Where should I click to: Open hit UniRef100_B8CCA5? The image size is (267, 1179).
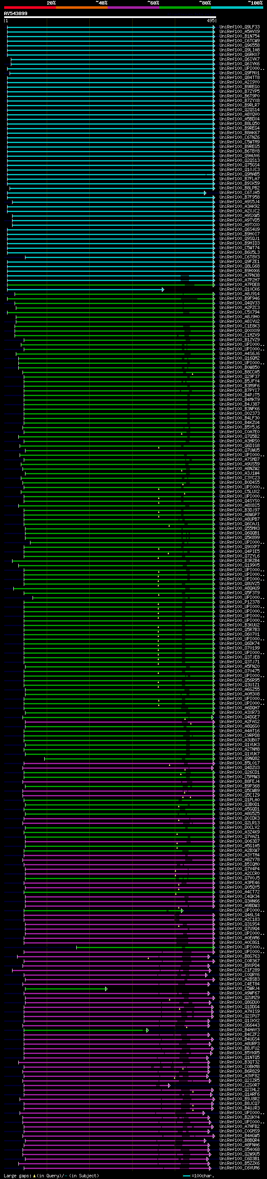pyautogui.click(x=239, y=372)
